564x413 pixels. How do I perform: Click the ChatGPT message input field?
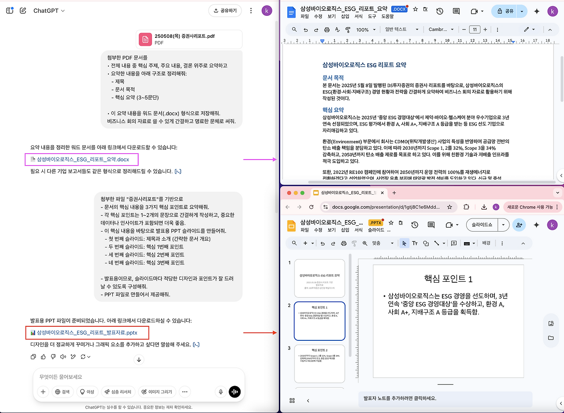pos(139,377)
